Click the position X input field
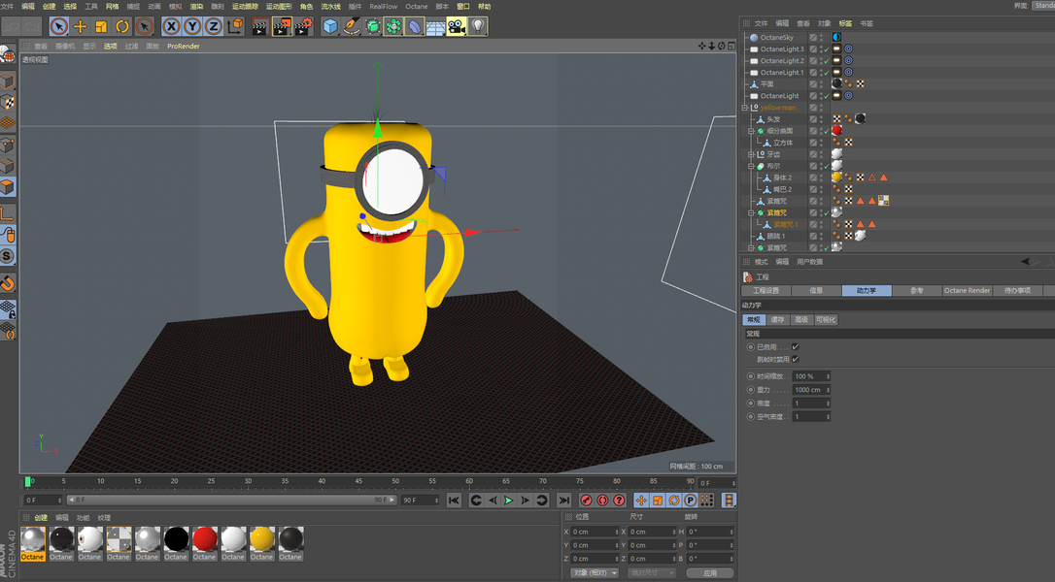 coord(595,532)
